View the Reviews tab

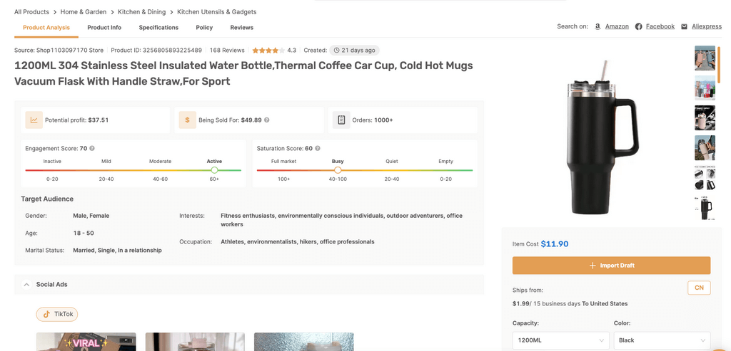point(241,28)
